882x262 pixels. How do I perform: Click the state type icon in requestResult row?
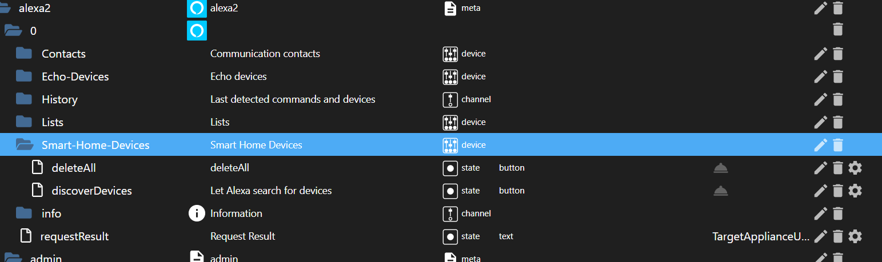coord(450,236)
